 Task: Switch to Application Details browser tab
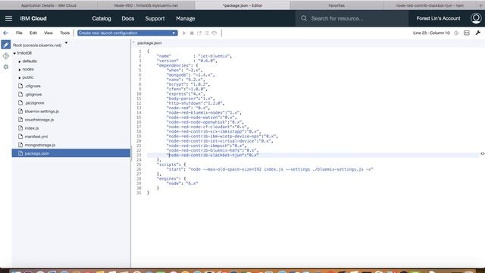(48, 5)
